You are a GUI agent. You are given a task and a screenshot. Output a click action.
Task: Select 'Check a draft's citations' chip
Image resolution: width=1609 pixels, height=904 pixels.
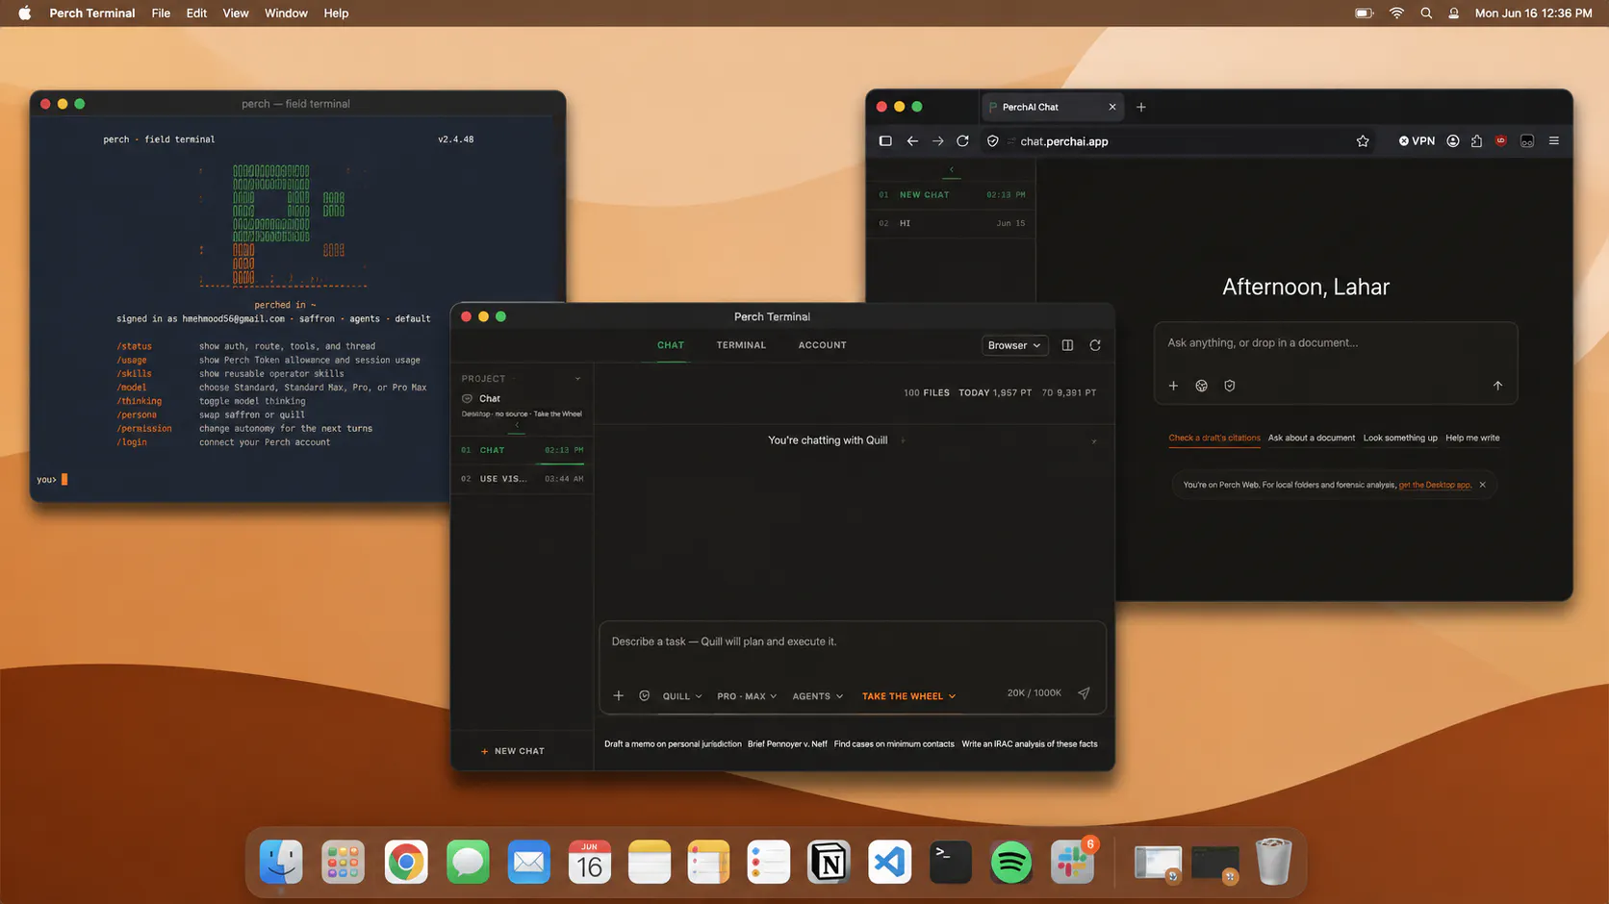(1214, 438)
